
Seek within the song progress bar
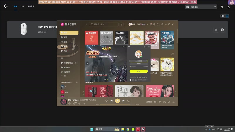coord(117,104)
